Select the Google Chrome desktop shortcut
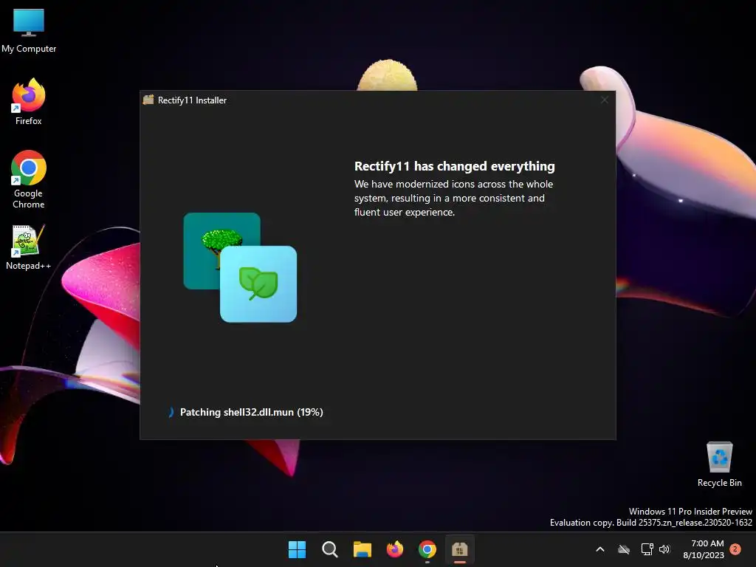The width and height of the screenshot is (756, 567). coord(29,179)
